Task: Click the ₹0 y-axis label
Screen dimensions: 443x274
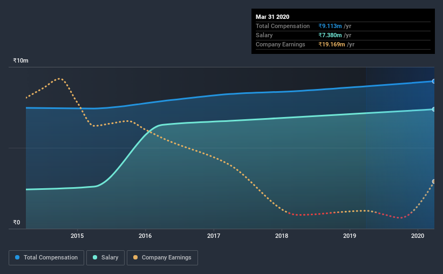Action: tap(17, 223)
